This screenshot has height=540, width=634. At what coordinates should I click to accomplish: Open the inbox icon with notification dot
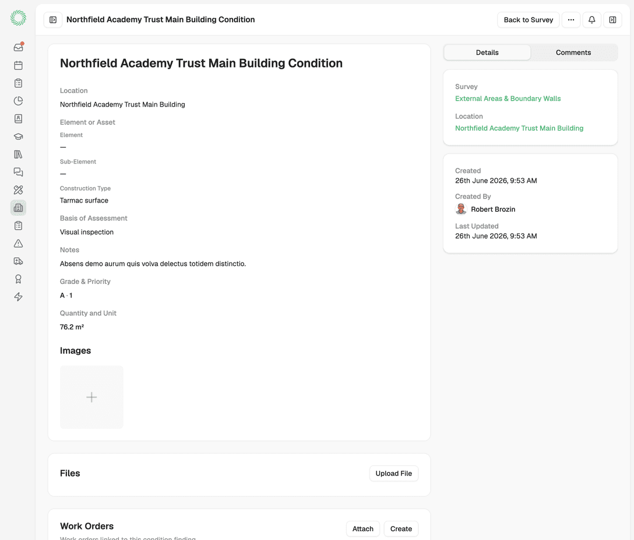coord(18,47)
